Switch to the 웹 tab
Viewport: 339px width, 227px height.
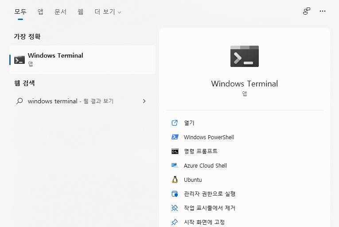click(x=80, y=12)
